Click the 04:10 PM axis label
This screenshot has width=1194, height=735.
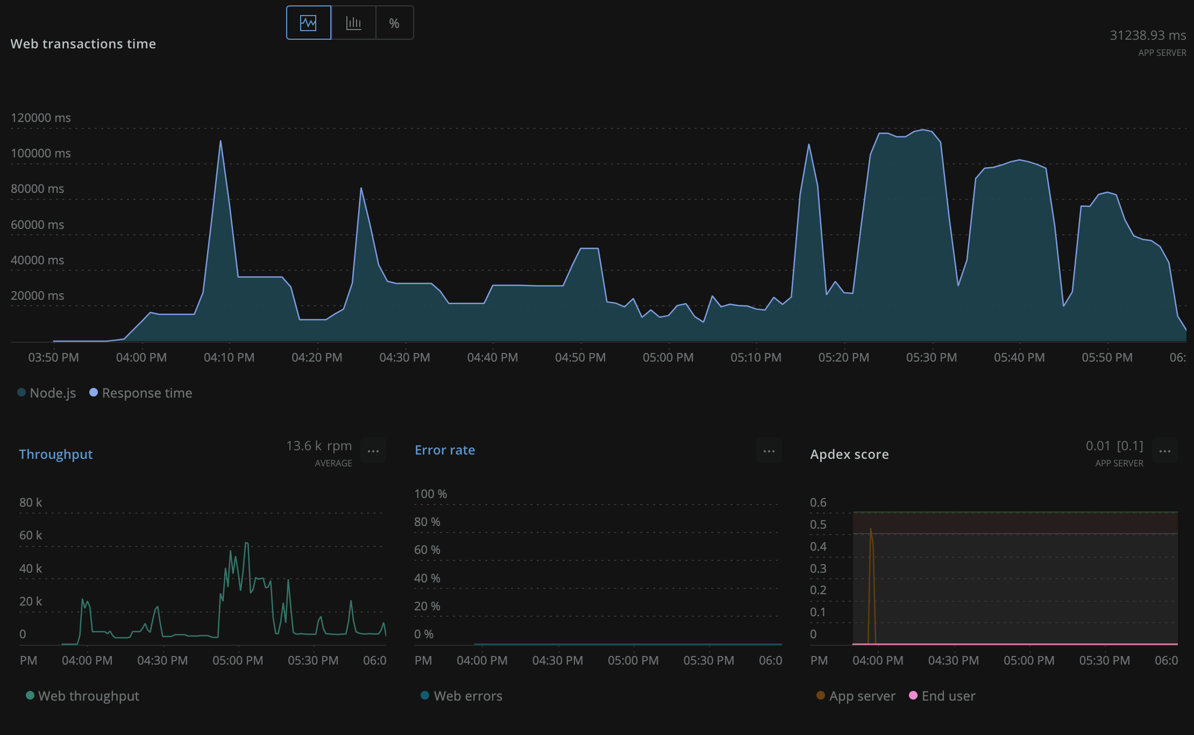(229, 357)
